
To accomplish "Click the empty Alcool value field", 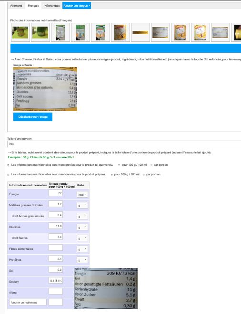I will click(x=56, y=291).
